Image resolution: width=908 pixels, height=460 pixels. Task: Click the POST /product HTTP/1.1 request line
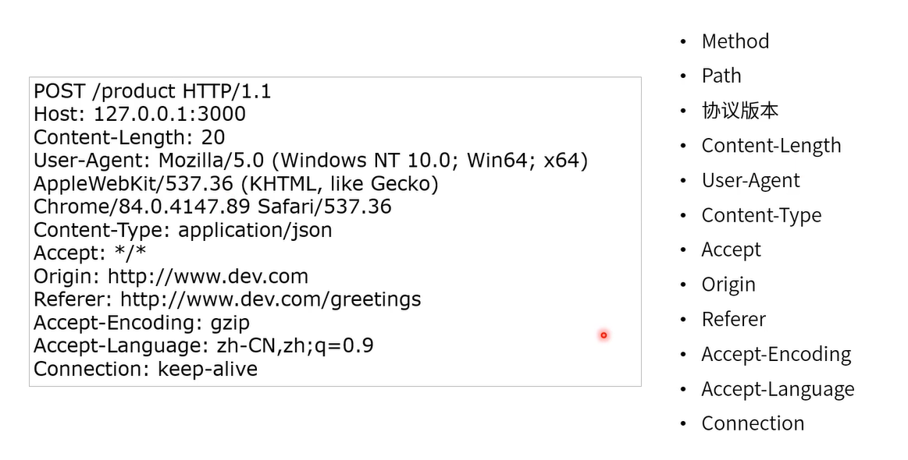click(x=152, y=91)
